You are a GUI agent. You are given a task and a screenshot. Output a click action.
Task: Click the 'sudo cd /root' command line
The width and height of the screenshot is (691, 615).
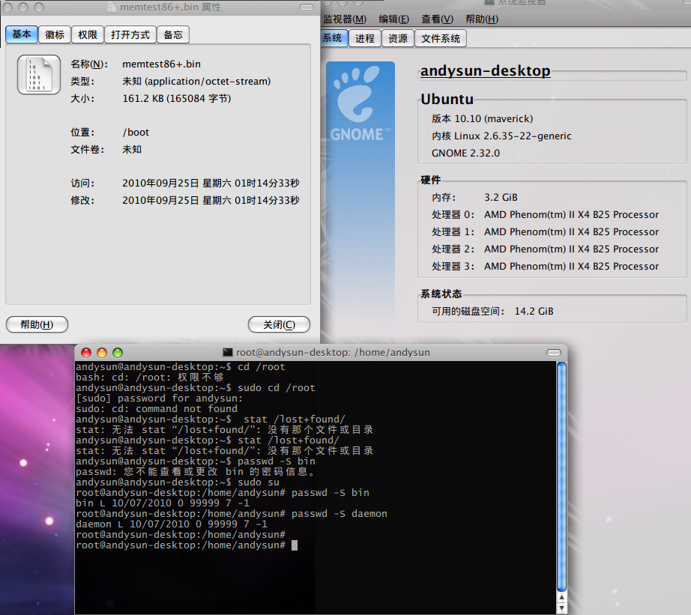pos(196,388)
